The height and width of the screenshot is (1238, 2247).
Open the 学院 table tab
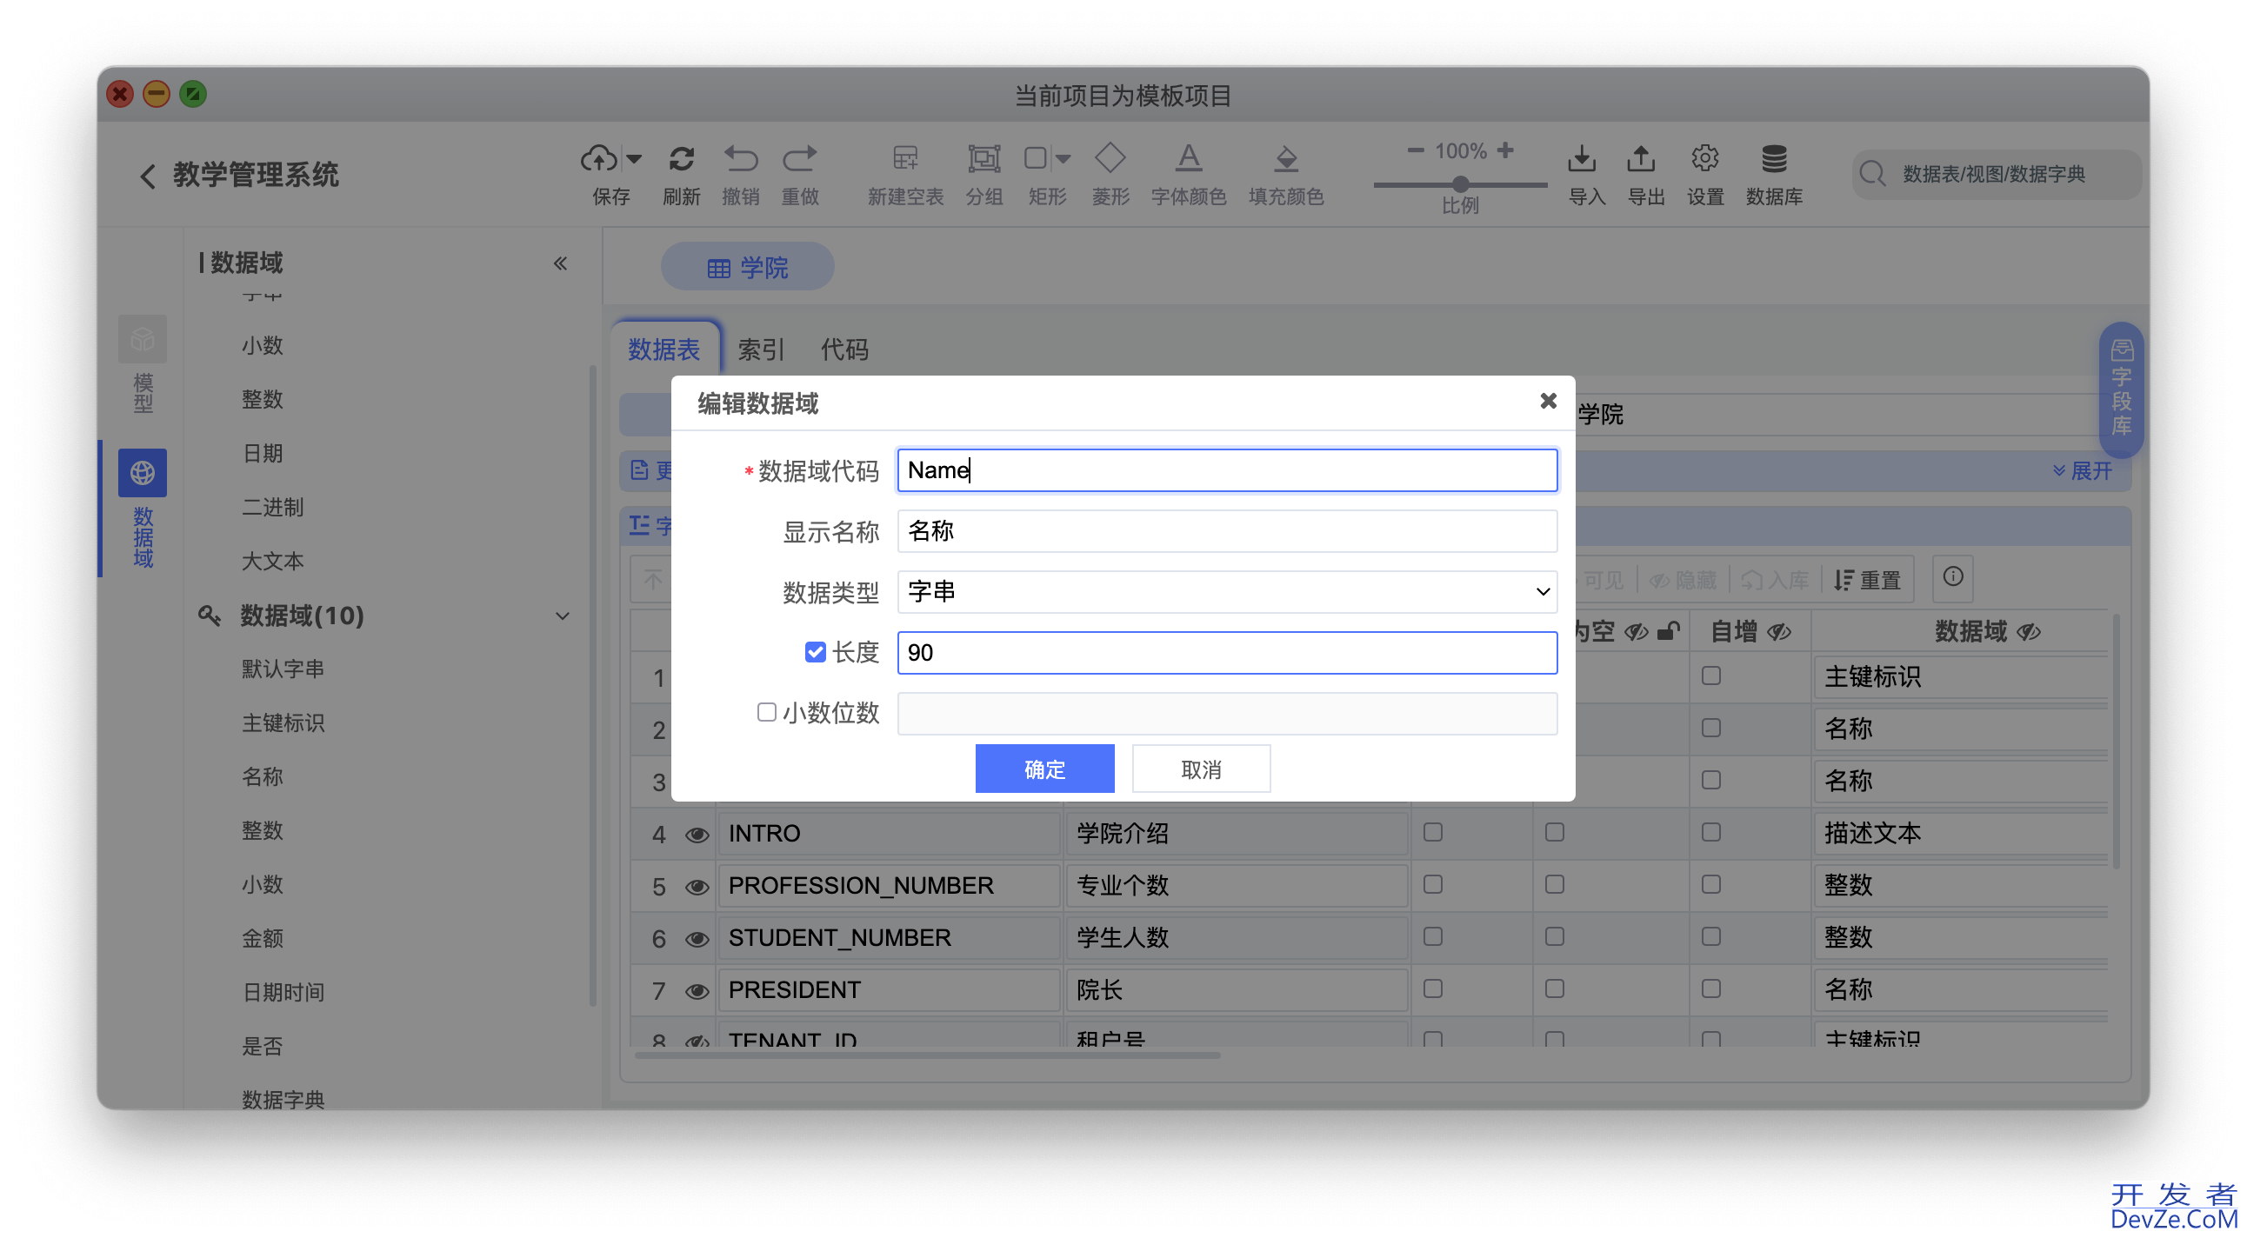747,267
